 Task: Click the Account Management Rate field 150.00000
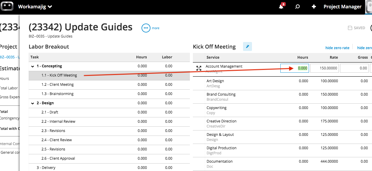click(x=325, y=68)
